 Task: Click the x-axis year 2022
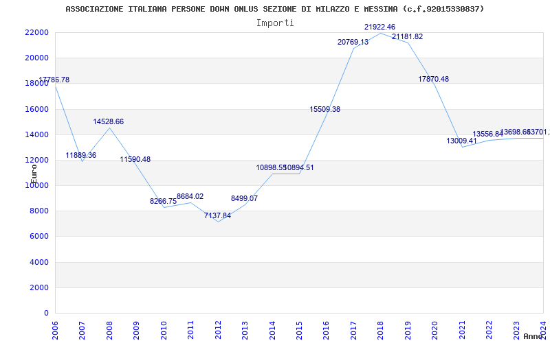tap(490, 330)
